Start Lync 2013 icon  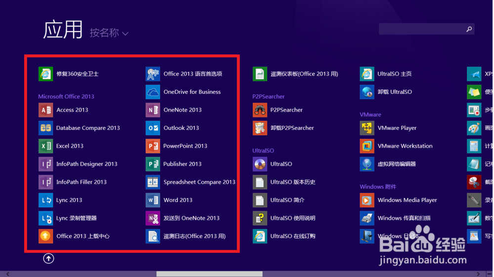click(x=45, y=200)
